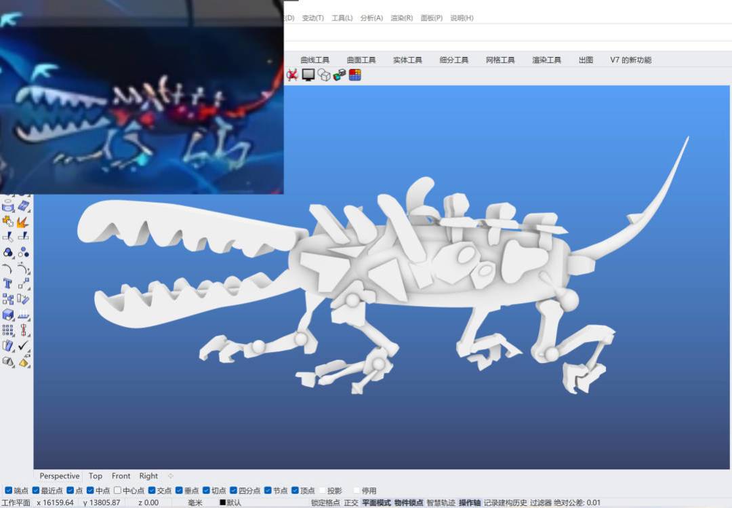The height and width of the screenshot is (508, 732).
Task: Toggle the 最近点 snap checkbox
Action: click(35, 490)
